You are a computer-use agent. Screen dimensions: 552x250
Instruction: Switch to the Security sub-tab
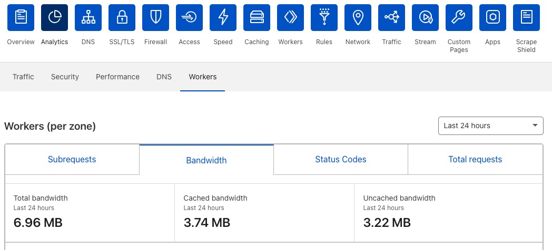65,77
